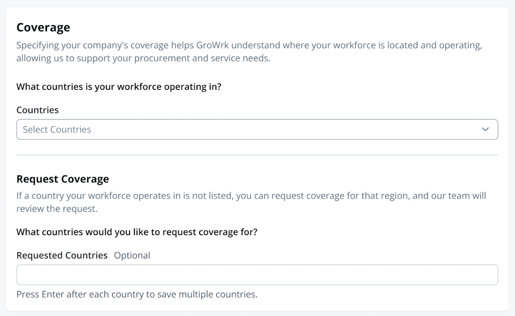Click the chevron arrow in Countries field

(x=485, y=129)
